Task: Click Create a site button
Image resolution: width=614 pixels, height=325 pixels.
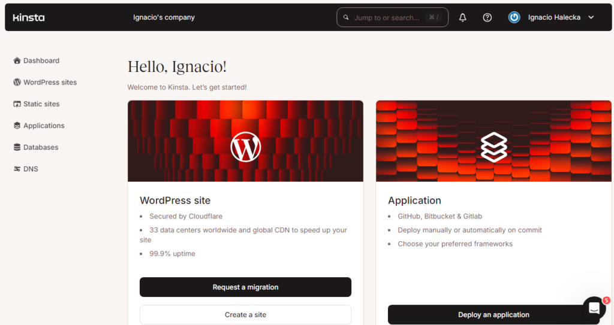Action: tap(245, 315)
